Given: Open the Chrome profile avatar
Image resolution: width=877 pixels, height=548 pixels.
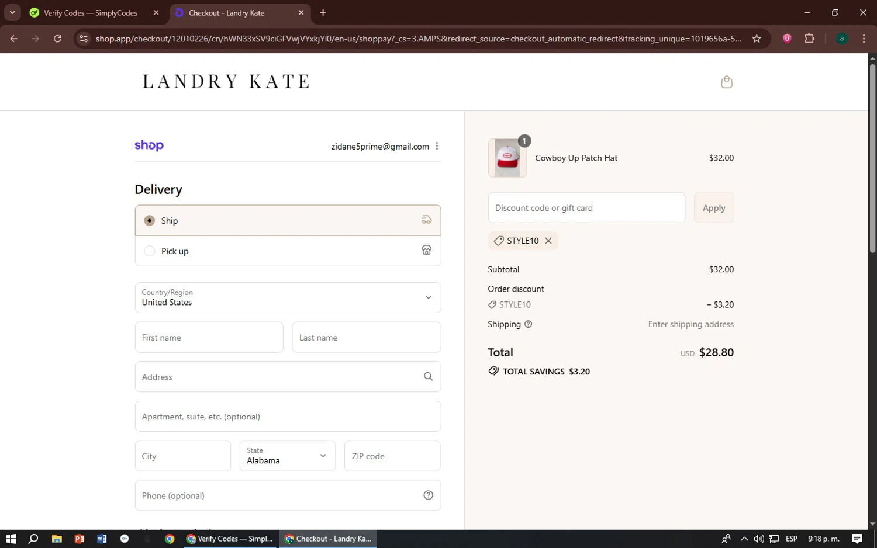Looking at the screenshot, I should click(x=841, y=39).
